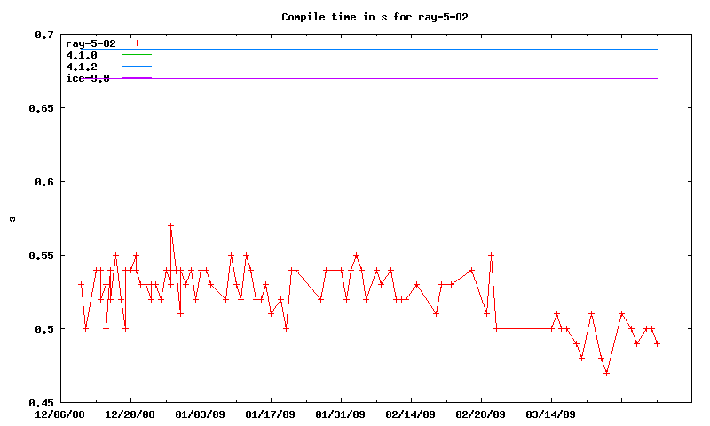Screen dimensions: 710x426
Task: Select the ray-5-O2 legend label
Action: pos(91,43)
